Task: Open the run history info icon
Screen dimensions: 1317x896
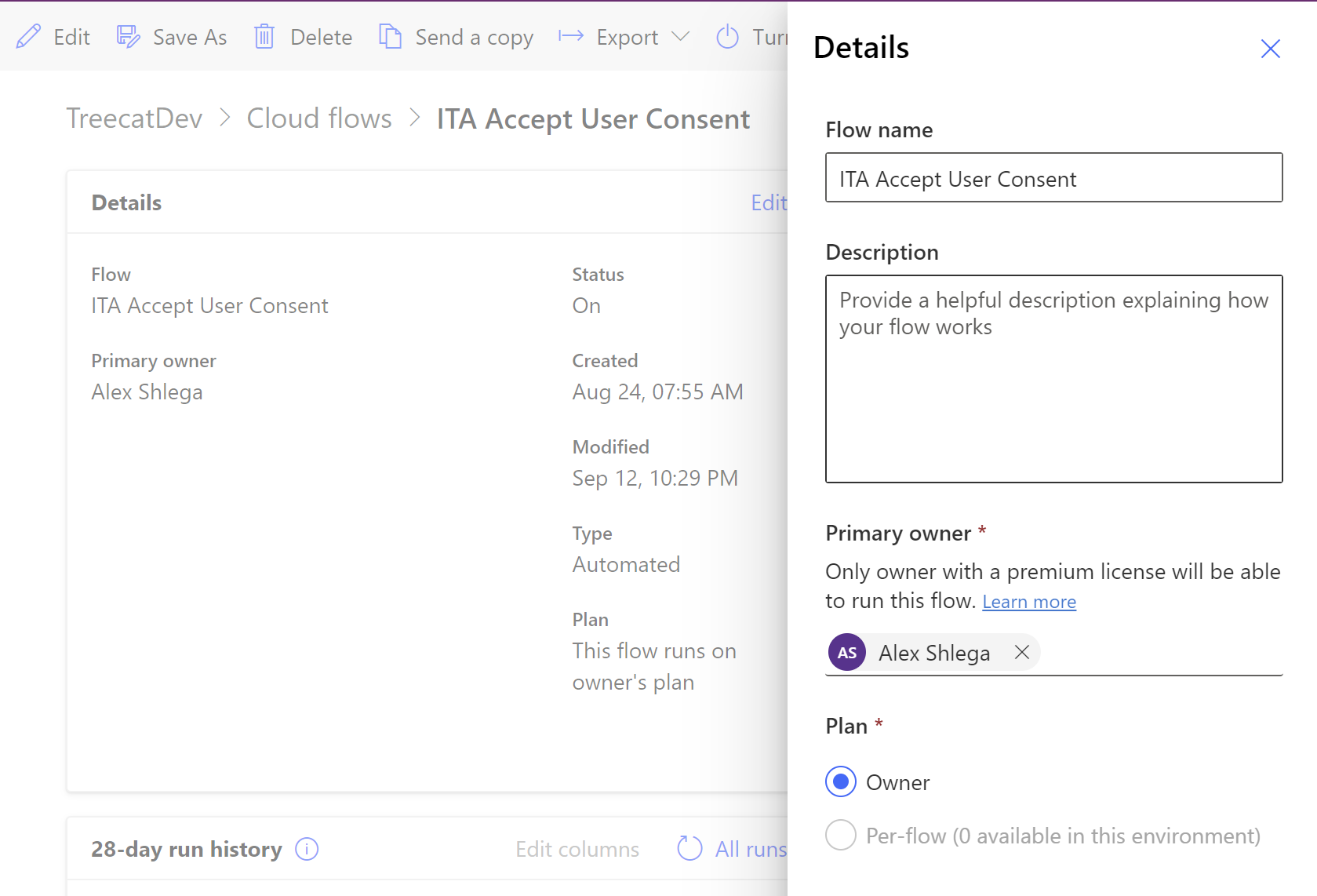Action: (x=307, y=849)
